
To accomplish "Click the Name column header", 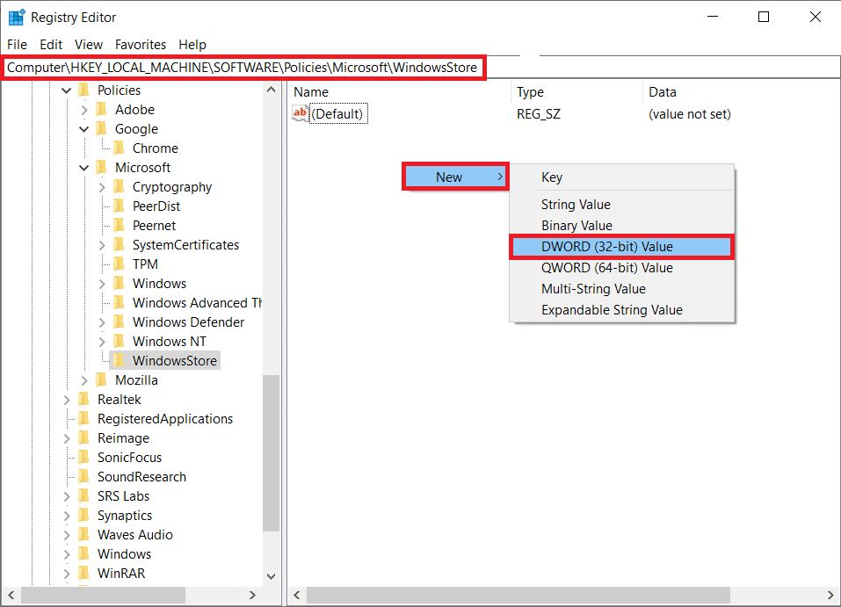I will [399, 92].
